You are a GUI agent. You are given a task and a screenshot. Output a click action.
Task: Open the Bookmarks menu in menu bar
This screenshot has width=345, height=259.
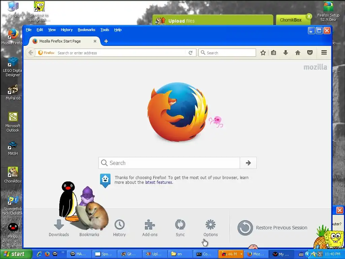[x=87, y=30]
